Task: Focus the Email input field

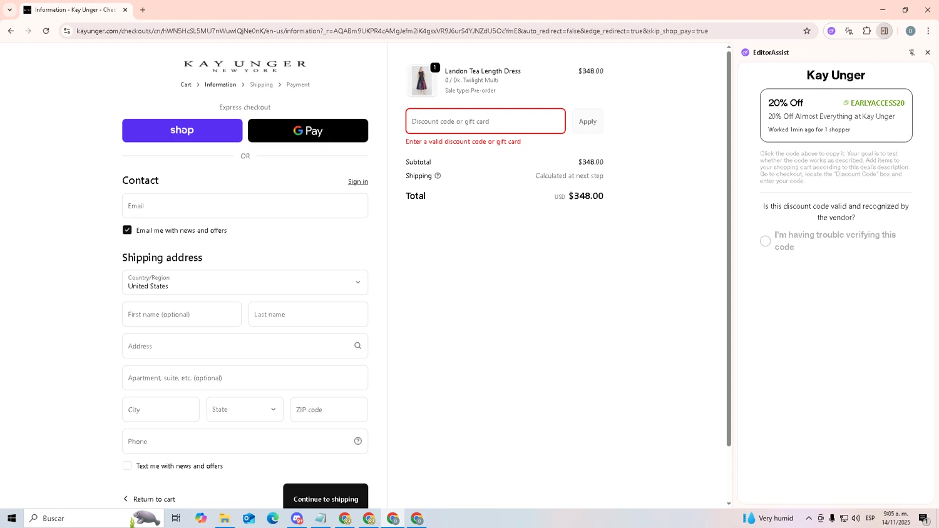Action: tap(245, 206)
